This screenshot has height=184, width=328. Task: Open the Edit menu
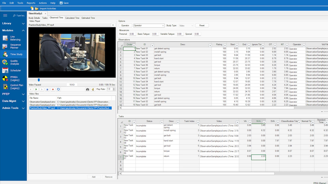[x=12, y=3]
